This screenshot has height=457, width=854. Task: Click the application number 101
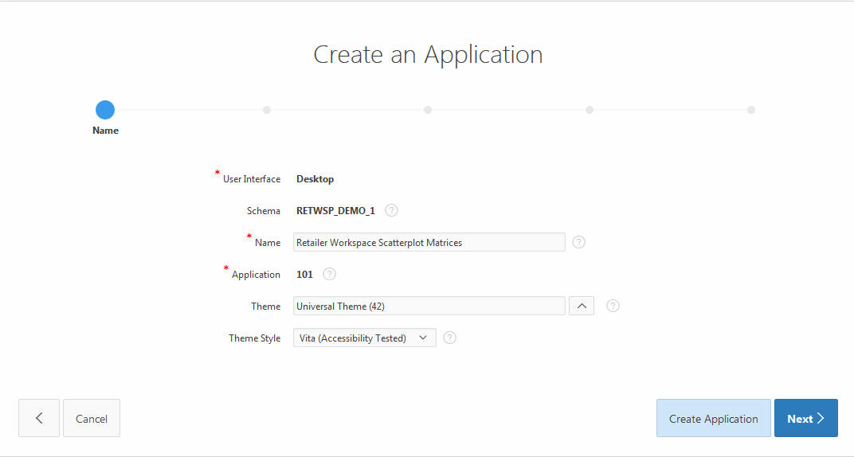(304, 274)
